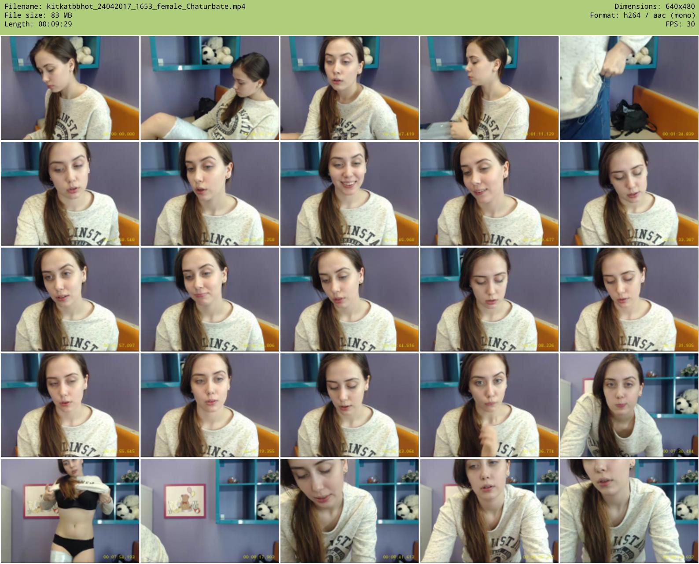Viewport: 699px width, 564px height.
Task: Click the 'Length: 00:09:29' line
Action: pyautogui.click(x=38, y=24)
